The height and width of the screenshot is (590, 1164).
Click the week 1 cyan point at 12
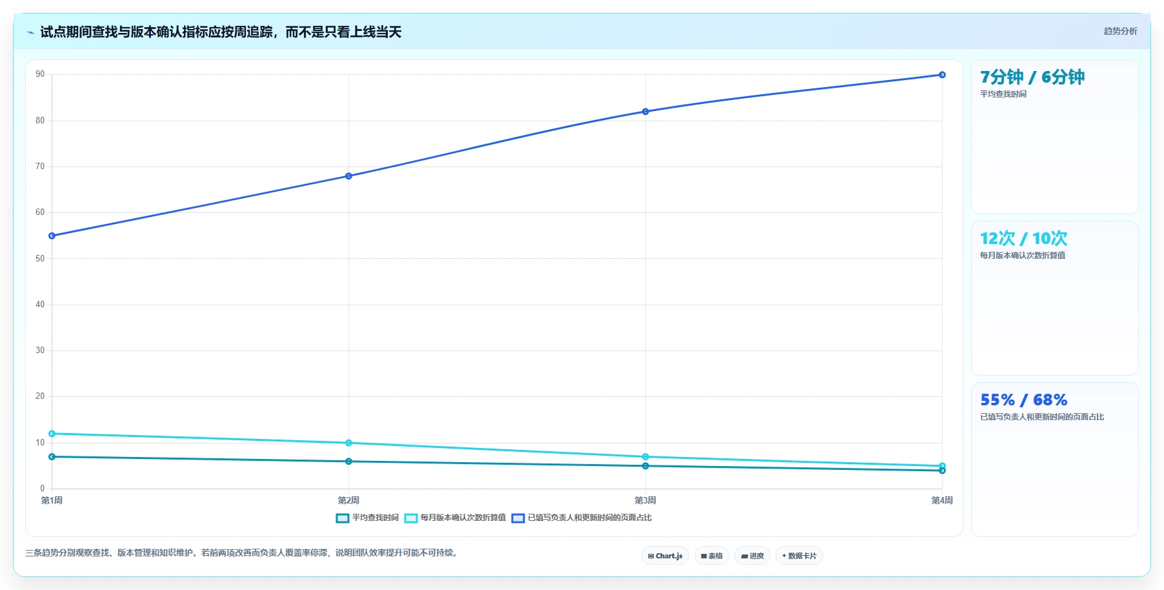click(x=52, y=434)
